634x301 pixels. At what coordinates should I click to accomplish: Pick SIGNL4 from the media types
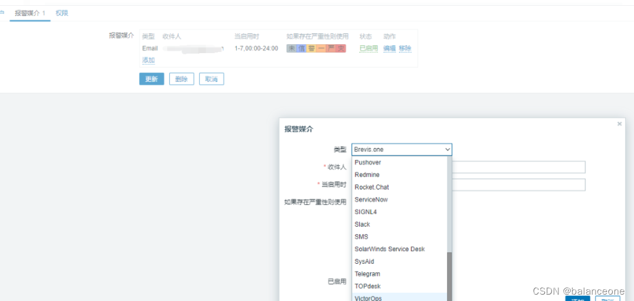[x=399, y=212]
